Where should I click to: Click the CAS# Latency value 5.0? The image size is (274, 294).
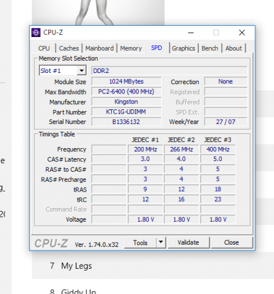218,159
